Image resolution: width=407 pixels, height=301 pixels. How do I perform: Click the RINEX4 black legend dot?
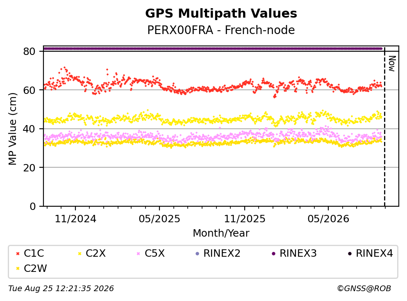point(350,254)
